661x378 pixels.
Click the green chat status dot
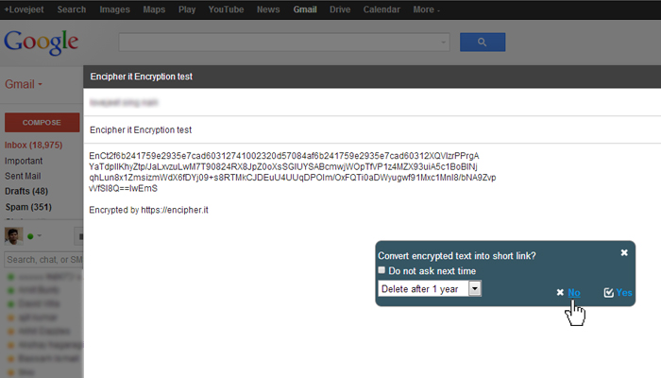(x=30, y=236)
